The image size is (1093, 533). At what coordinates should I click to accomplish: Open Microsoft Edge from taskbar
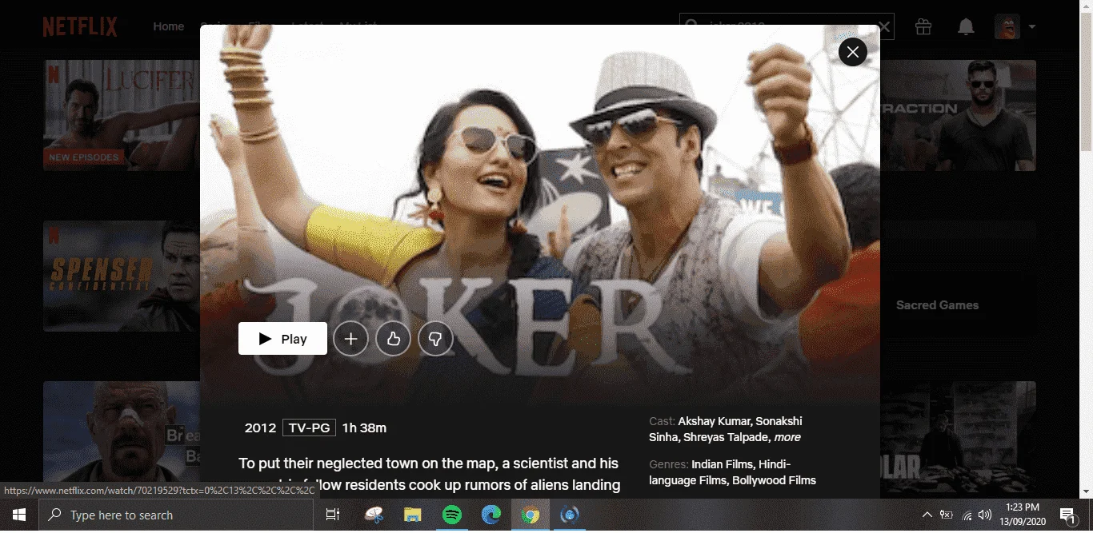coord(491,515)
